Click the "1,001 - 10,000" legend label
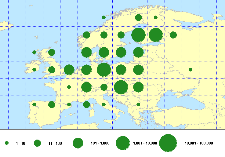Image resolution: width=225 pixels, height=157 pixels. click(145, 143)
